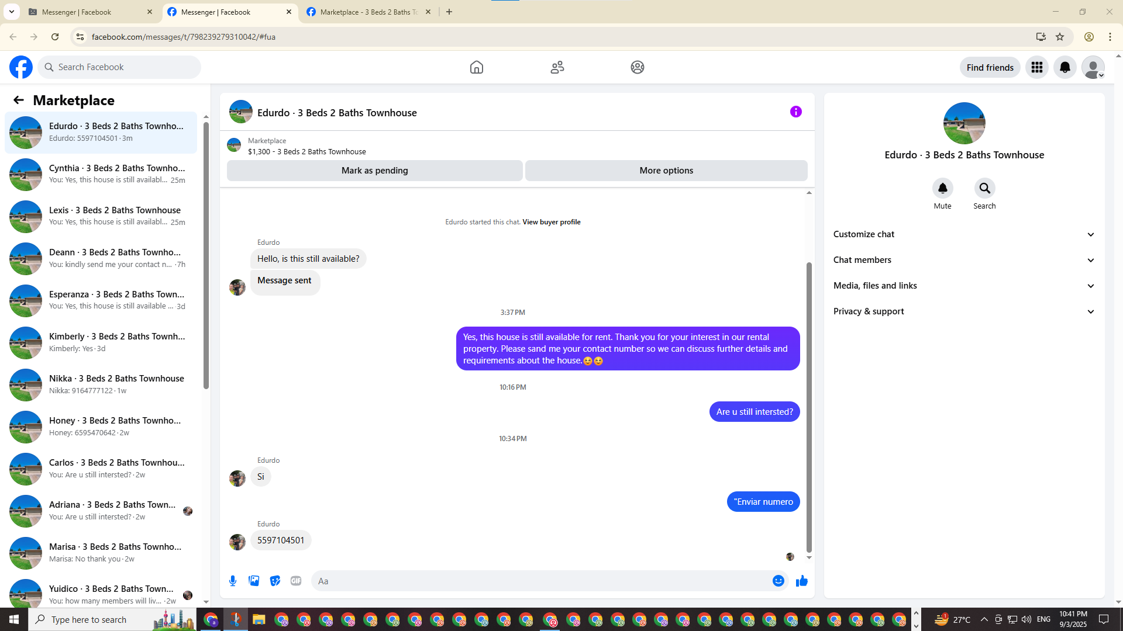
Task: Open Edurdo's townhouse photo in right panel
Action: point(964,123)
